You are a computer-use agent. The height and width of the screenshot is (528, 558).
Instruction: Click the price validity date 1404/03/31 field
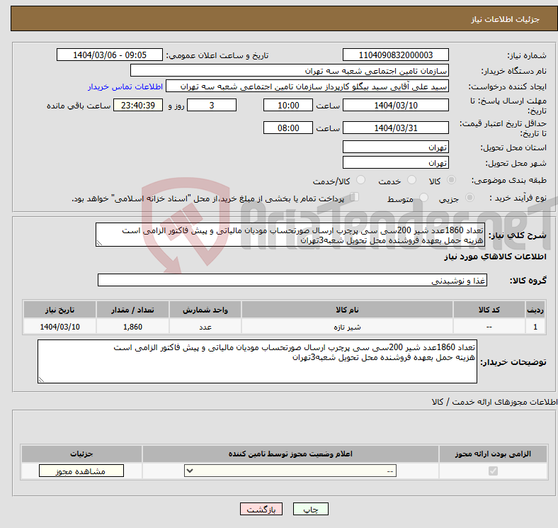[x=396, y=128]
